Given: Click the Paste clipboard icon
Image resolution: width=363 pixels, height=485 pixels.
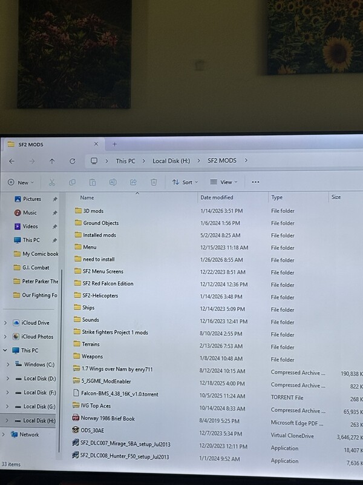Looking at the screenshot, I should tap(93, 182).
